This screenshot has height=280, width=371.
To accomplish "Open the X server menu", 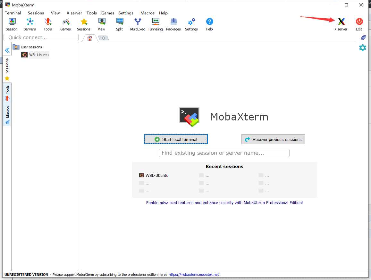I will tap(74, 13).
